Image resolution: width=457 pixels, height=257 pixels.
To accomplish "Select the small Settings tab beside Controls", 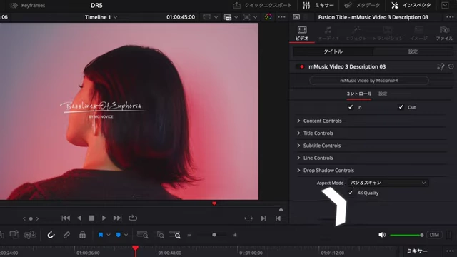I will pyautogui.click(x=383, y=94).
